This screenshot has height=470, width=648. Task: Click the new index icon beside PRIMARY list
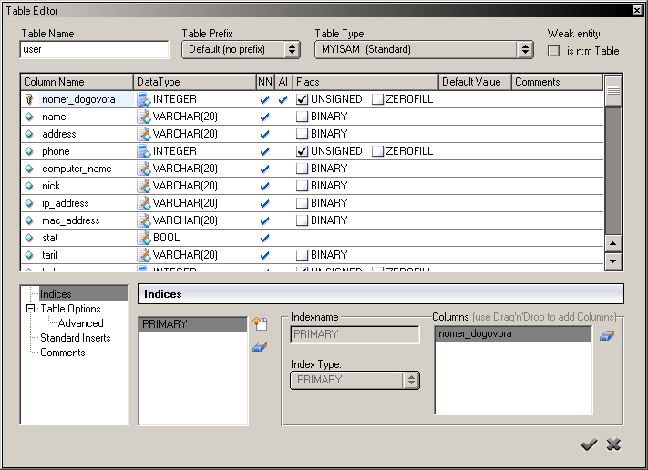[260, 323]
